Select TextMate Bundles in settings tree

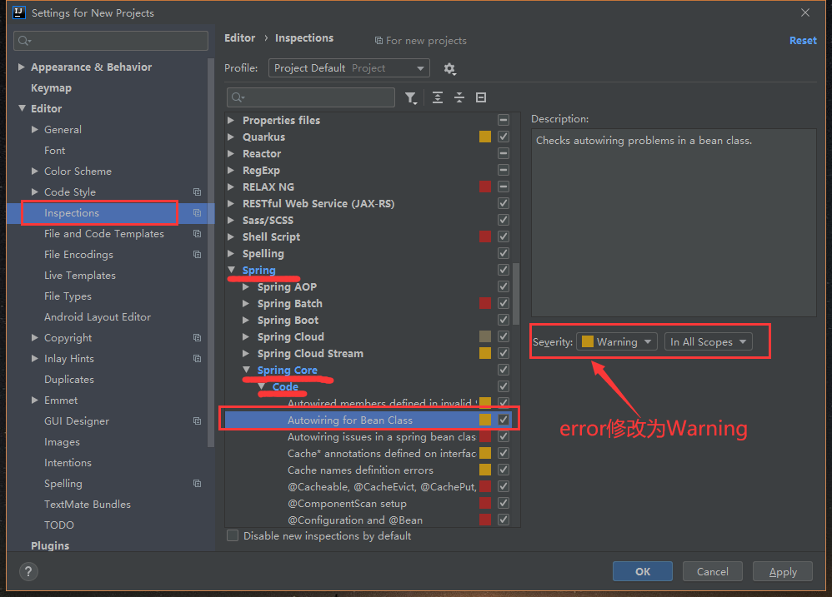88,505
